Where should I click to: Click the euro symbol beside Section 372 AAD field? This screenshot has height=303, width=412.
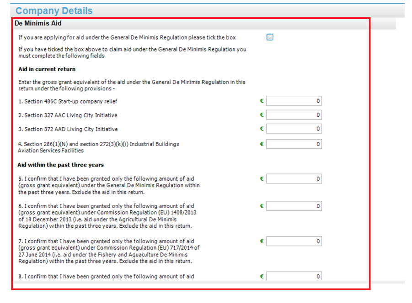pos(262,129)
